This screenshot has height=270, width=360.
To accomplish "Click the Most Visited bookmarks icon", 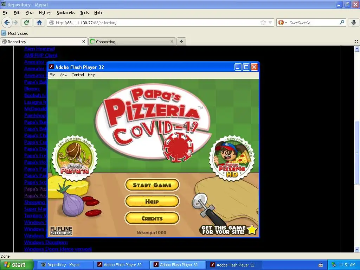I will tap(4, 33).
